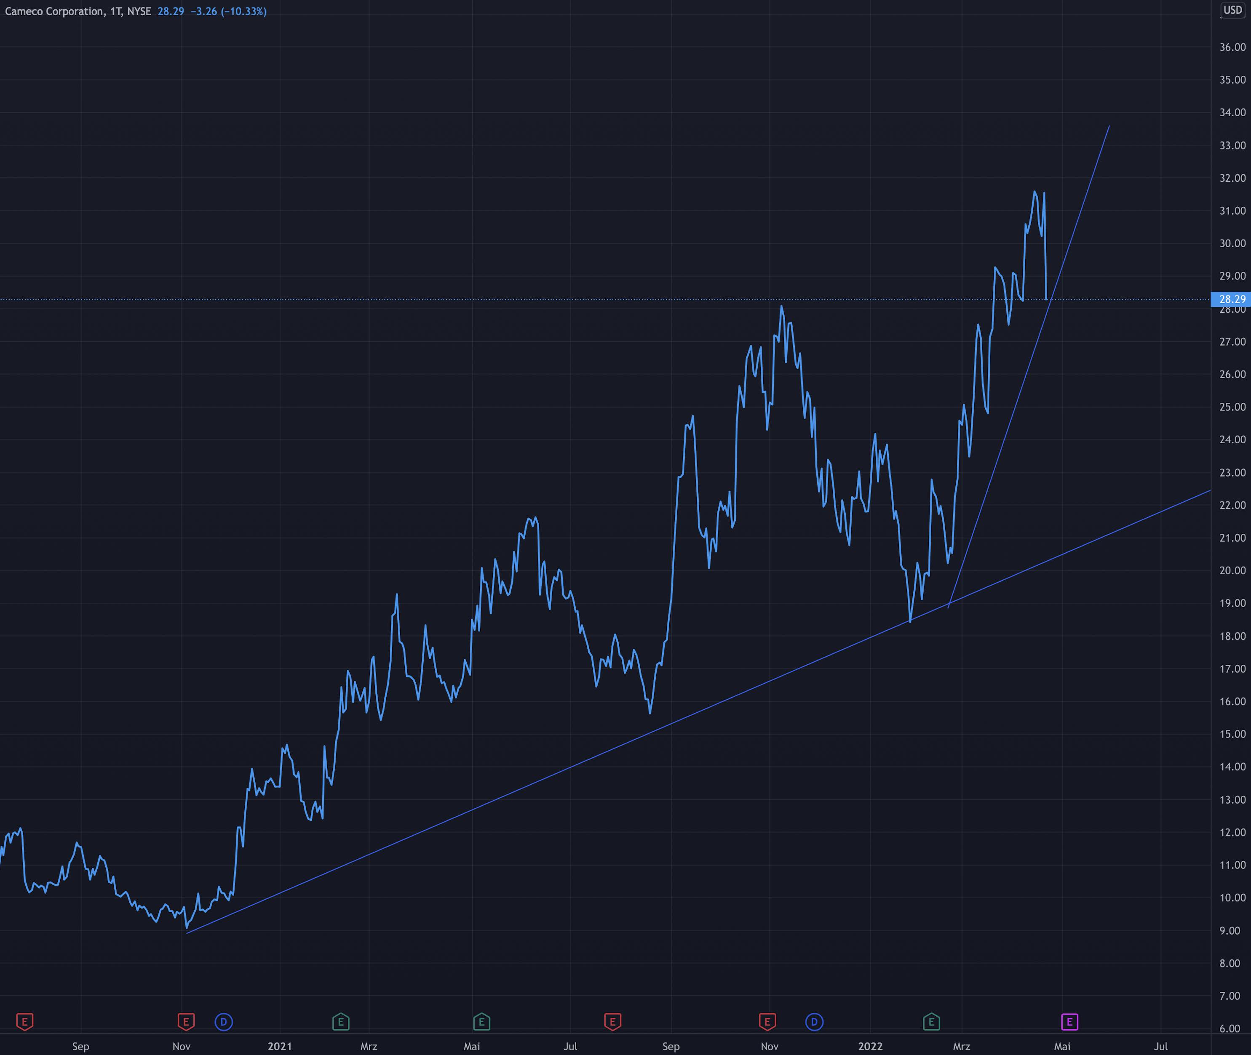Image resolution: width=1251 pixels, height=1055 pixels.
Task: Open the green earnings marker before Mrz 2021
Action: click(x=340, y=1021)
